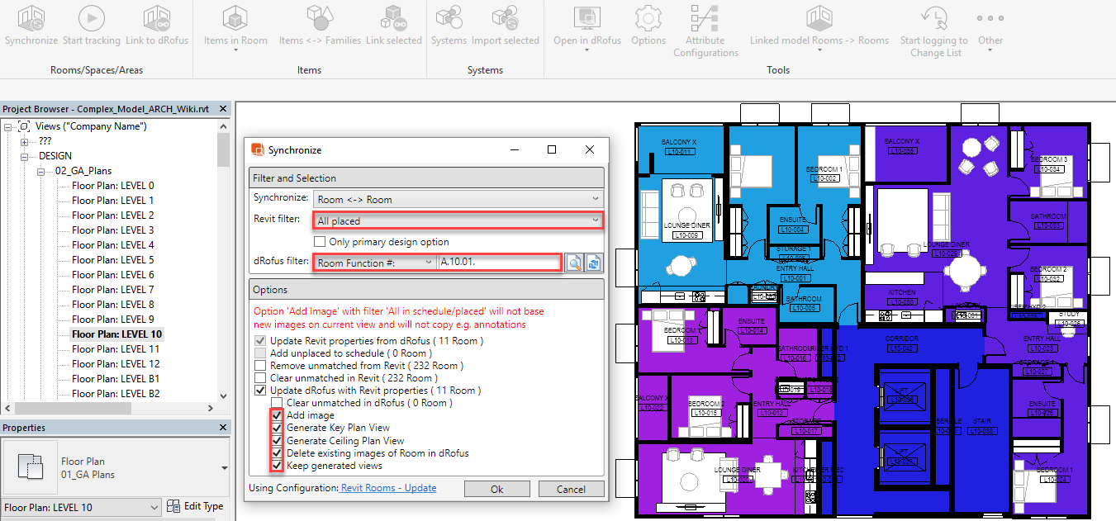1116x521 pixels.
Task: Click the dRofus filter text field
Action: (498, 262)
